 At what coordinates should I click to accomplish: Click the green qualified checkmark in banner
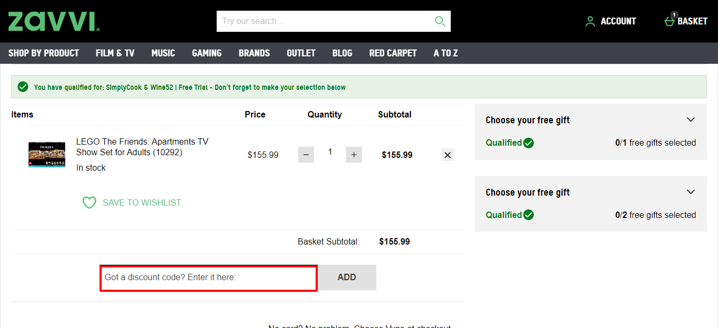coord(22,87)
